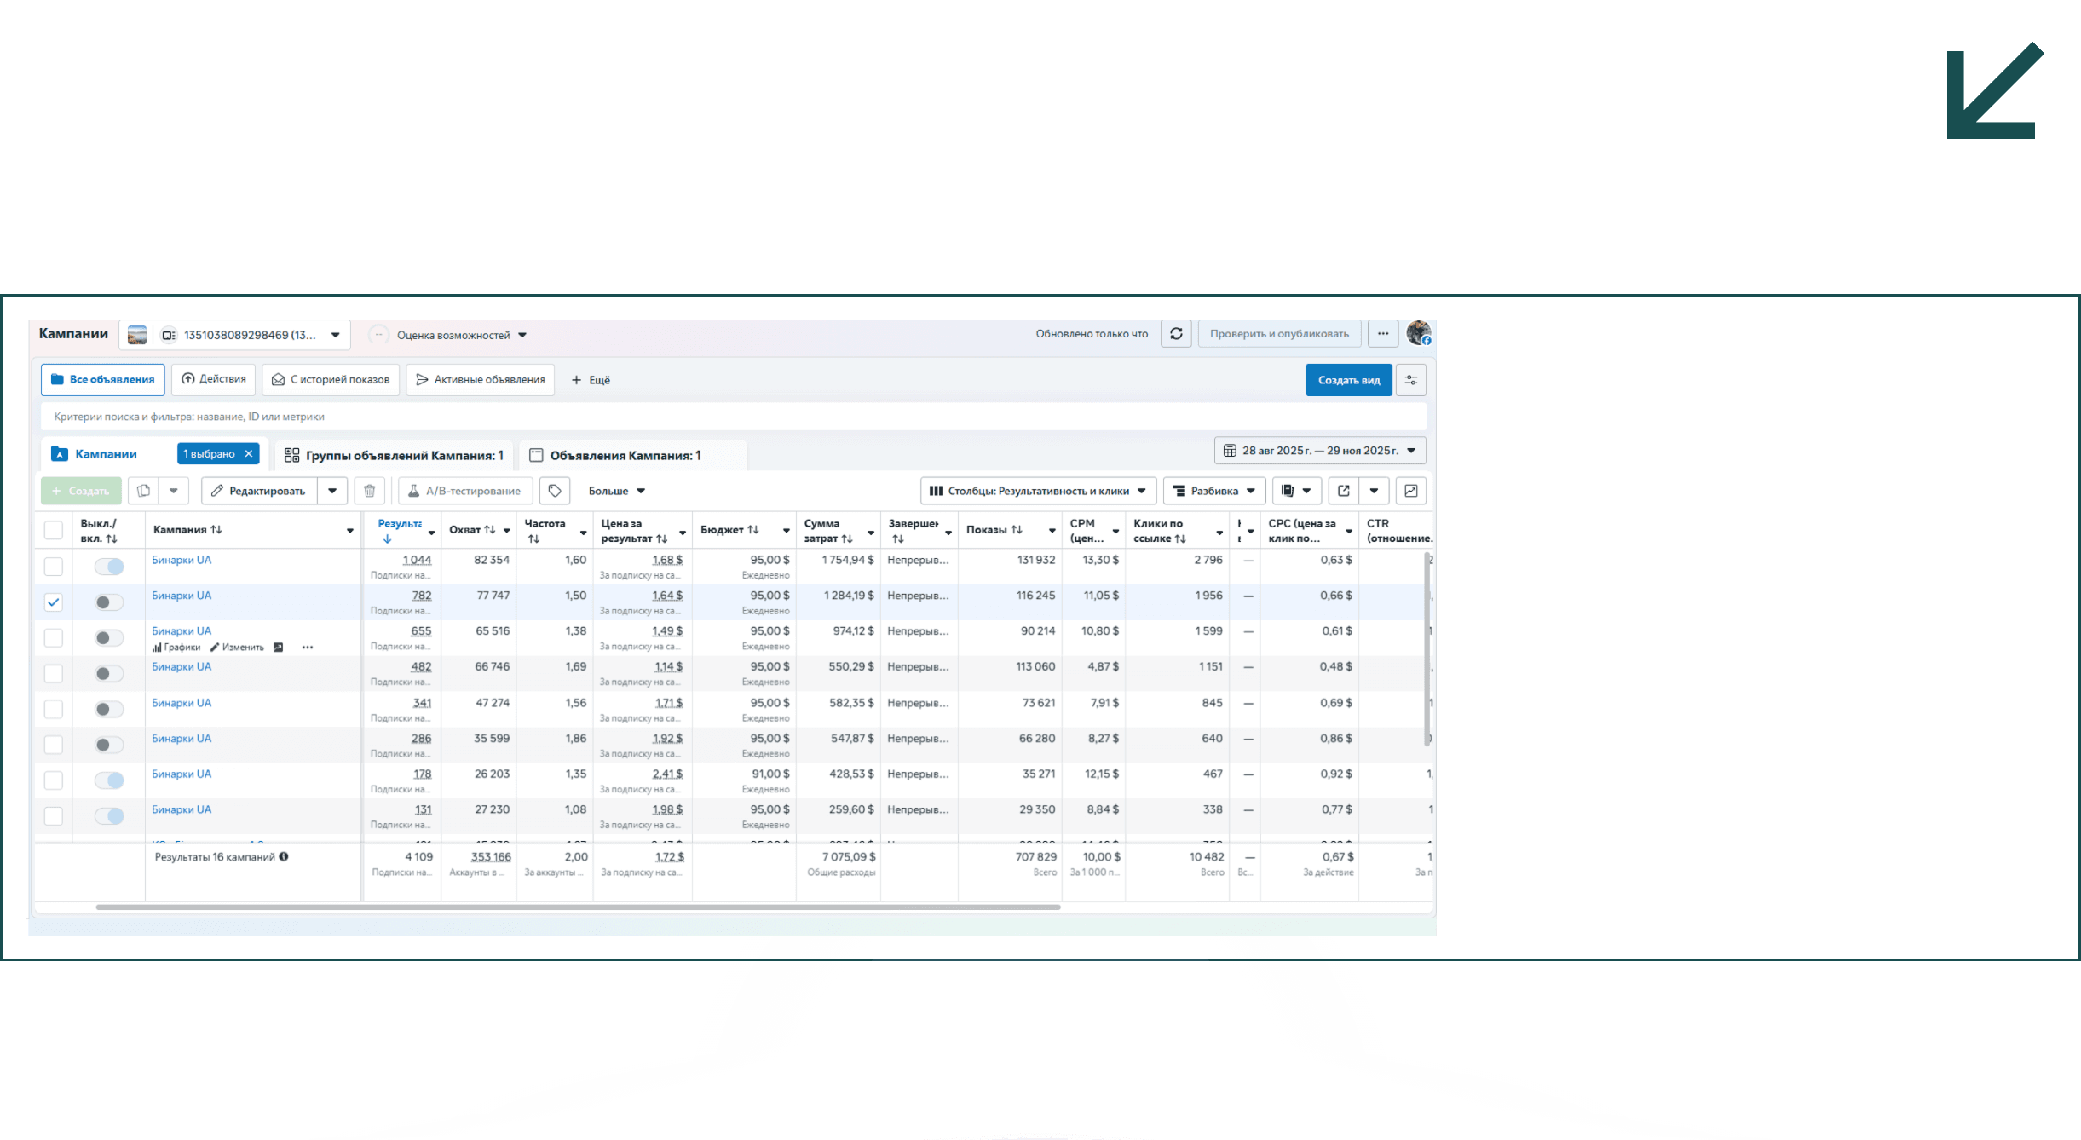2081x1140 pixels.
Task: Delete selected campaign with trash icon
Action: [x=369, y=491]
